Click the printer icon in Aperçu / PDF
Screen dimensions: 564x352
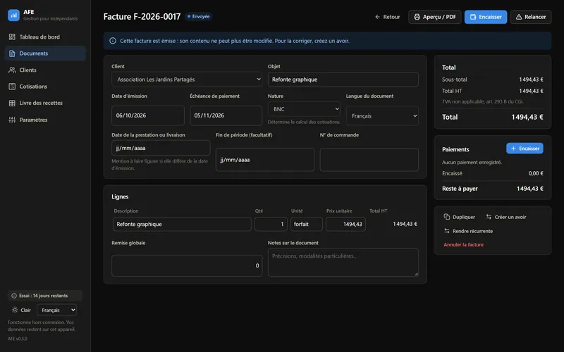click(x=417, y=17)
